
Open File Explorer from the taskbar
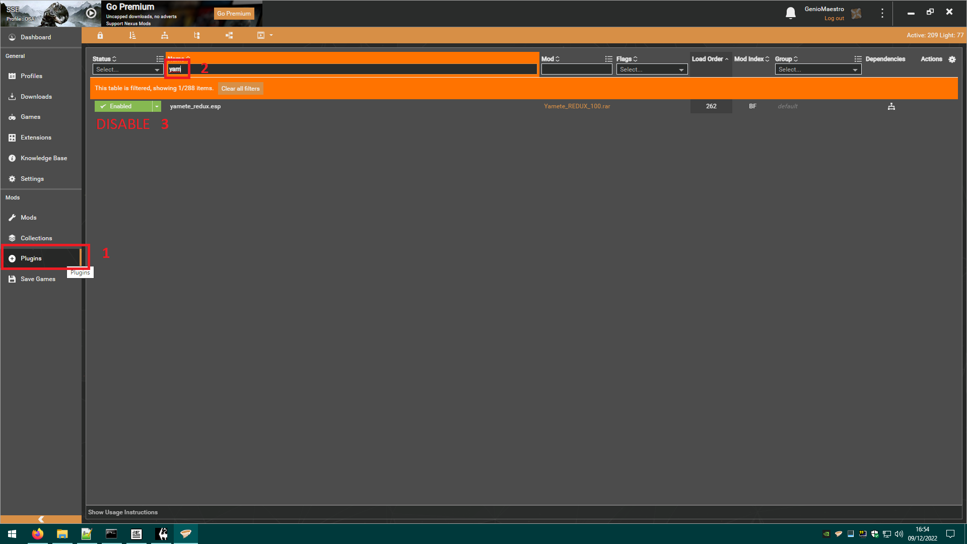(x=62, y=534)
